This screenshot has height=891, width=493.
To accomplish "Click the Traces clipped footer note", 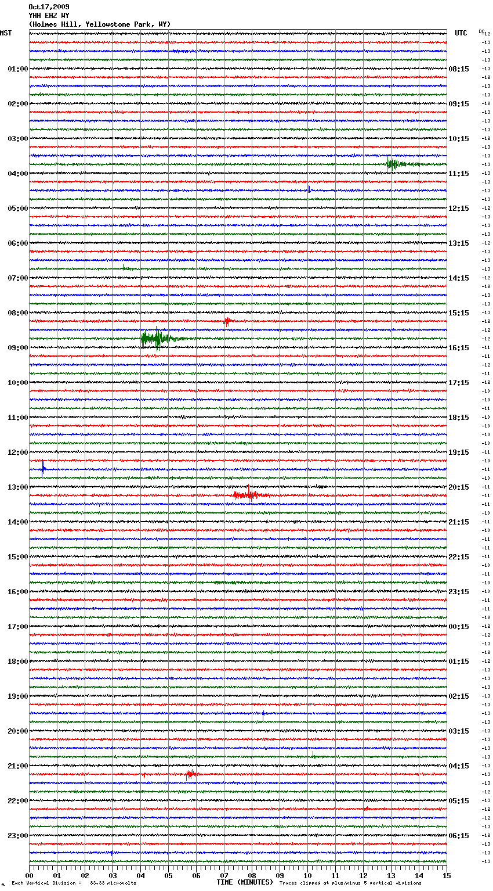I will (350, 883).
